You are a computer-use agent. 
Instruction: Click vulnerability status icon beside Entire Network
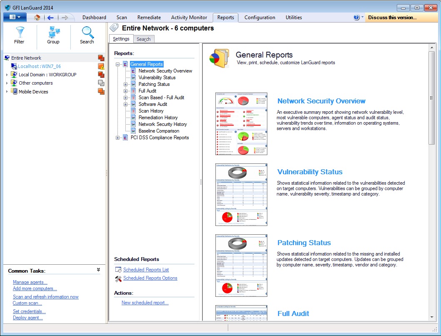coord(101,58)
